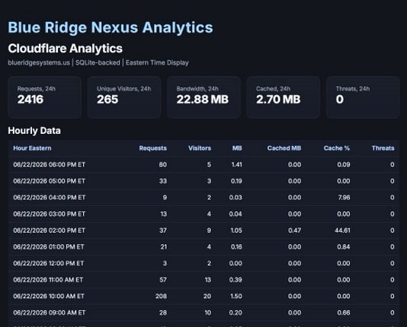This screenshot has width=407, height=327.
Task: Click requests value 57 in 11:00 AM row
Action: 163,280
